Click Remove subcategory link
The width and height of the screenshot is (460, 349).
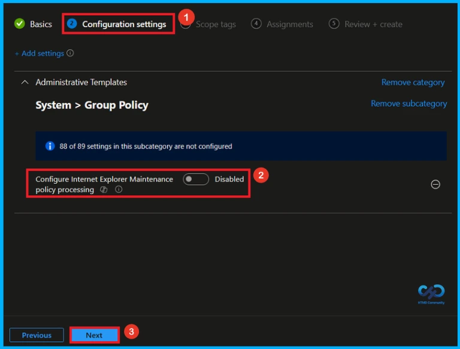(408, 103)
